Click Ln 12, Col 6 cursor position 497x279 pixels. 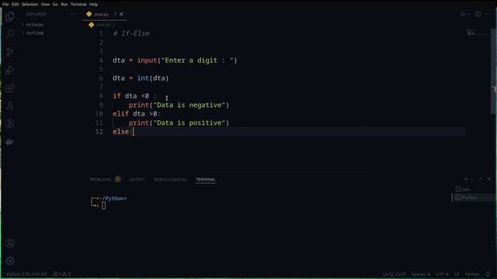click(394, 274)
